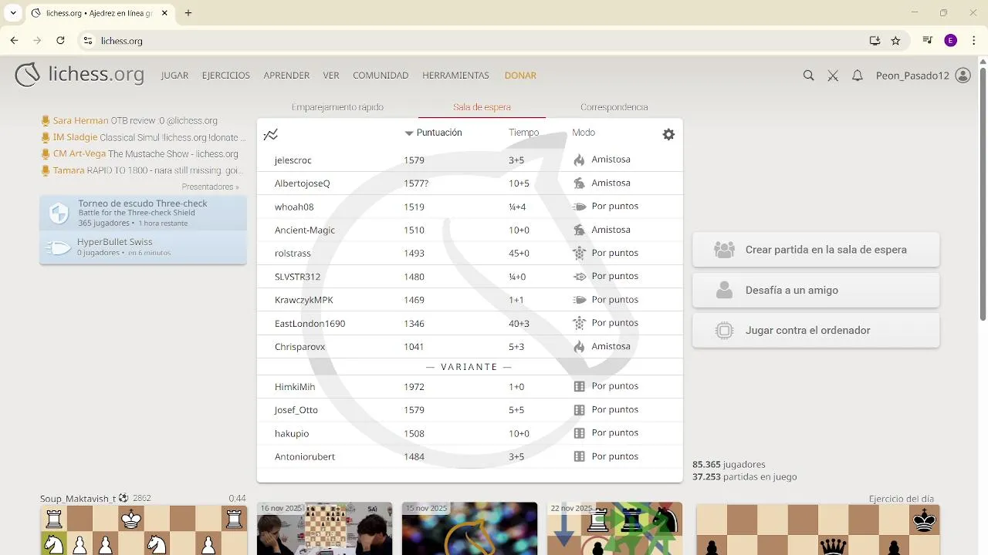Open Chrome profile avatar E

coord(950,41)
